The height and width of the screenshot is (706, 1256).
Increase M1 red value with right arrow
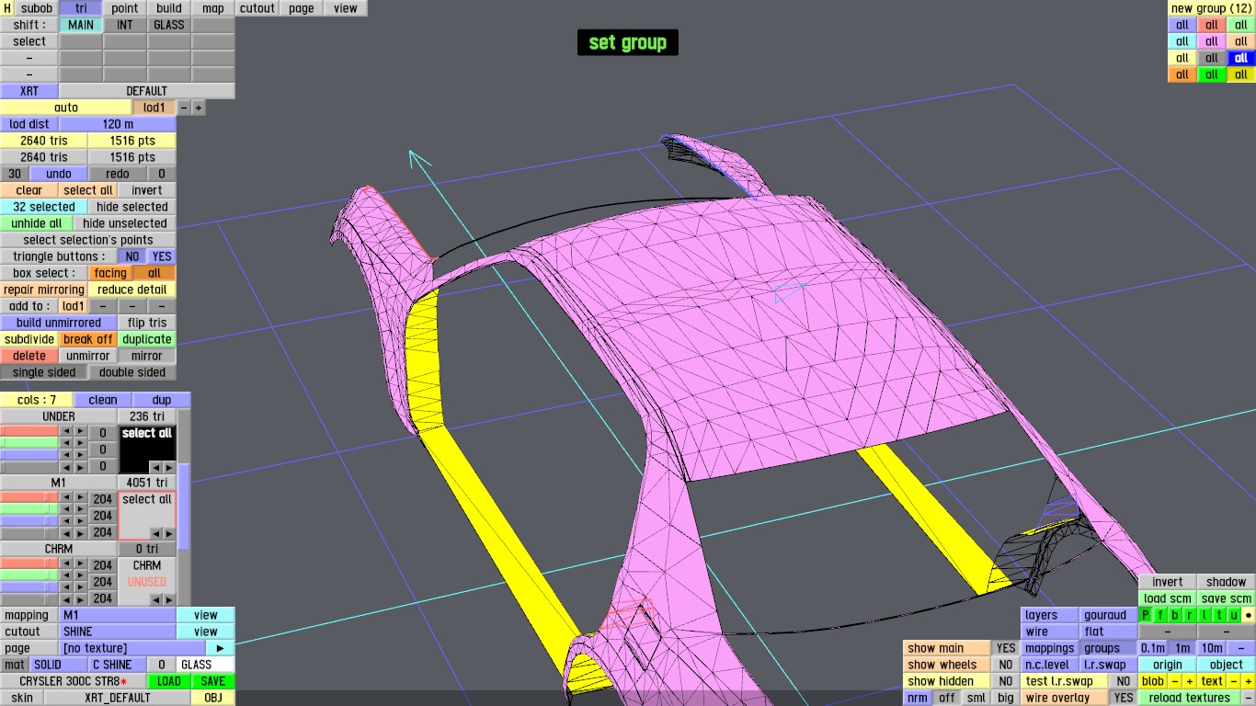[x=80, y=499]
